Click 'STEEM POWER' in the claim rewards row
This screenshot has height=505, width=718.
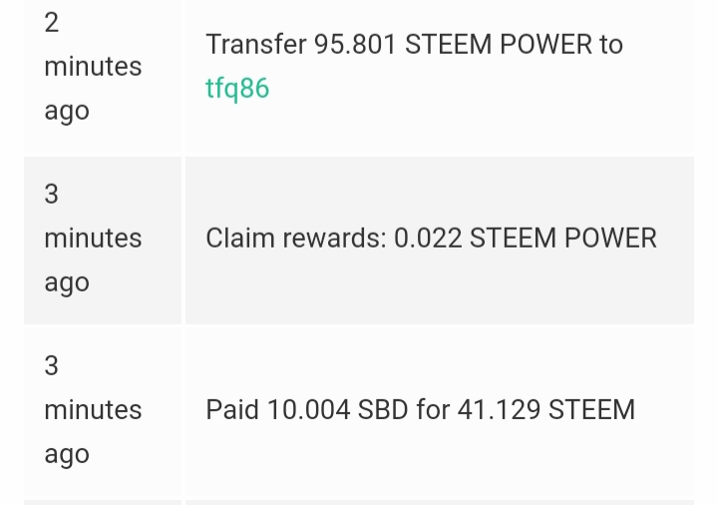point(563,239)
